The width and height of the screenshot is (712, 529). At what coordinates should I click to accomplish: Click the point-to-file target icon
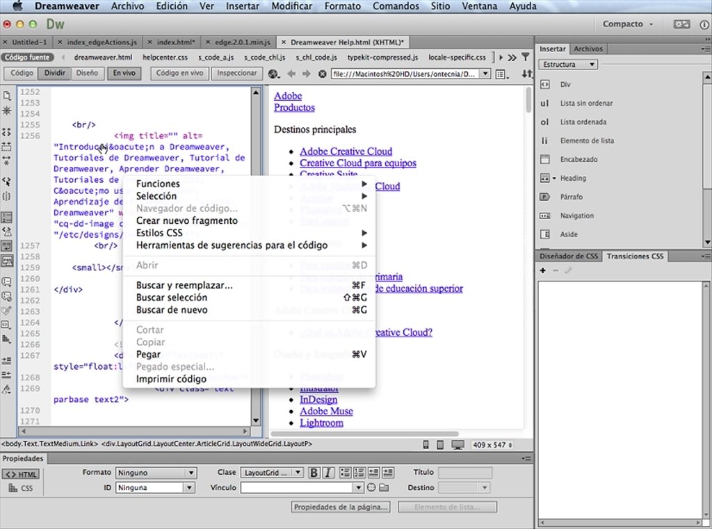(371, 488)
